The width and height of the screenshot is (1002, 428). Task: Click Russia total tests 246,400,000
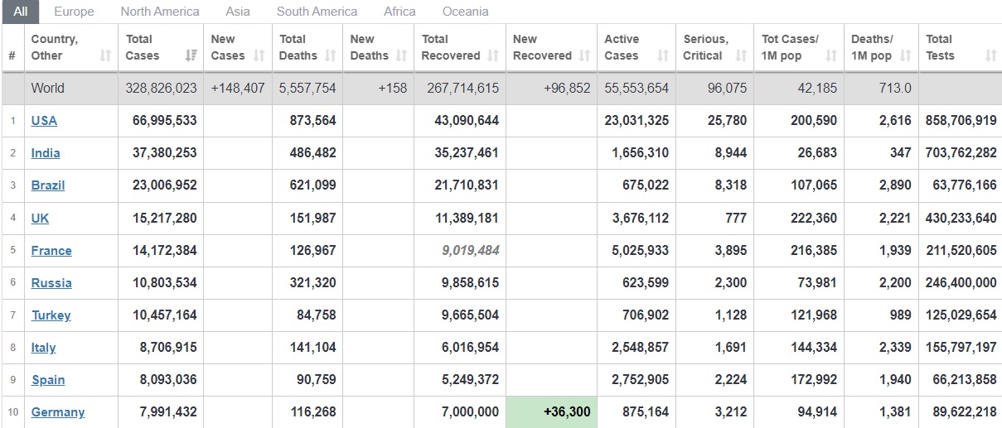961,282
